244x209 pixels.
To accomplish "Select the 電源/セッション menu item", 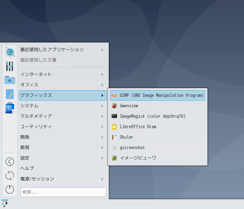I will coord(63,179).
